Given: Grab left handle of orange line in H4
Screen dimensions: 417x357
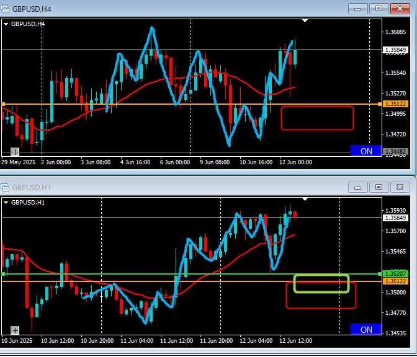Looking at the screenshot, I should point(3,104).
